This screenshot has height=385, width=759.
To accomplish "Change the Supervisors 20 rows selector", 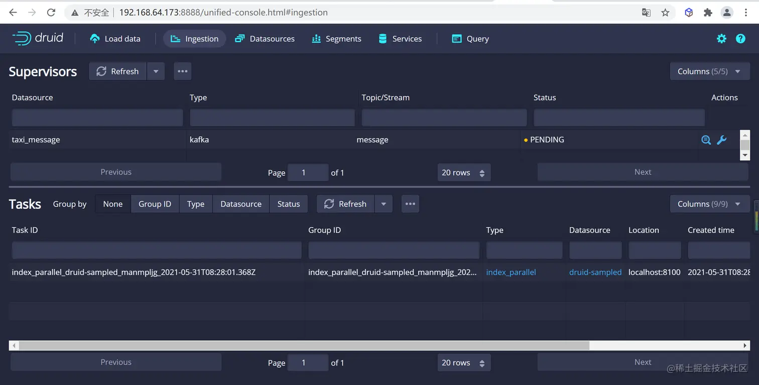I will coord(464,172).
